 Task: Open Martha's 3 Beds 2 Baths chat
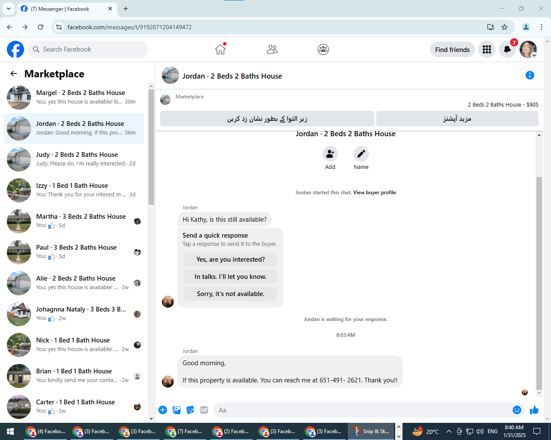coord(74,221)
